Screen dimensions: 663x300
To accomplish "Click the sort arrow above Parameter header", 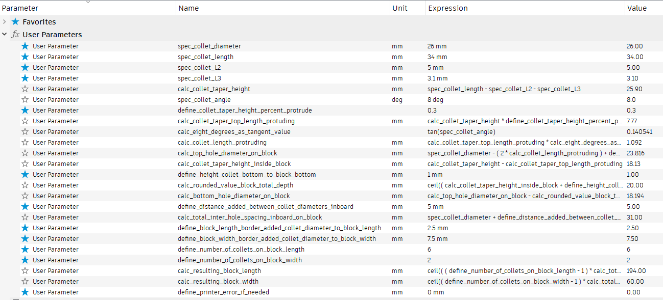I will click(88, 2).
